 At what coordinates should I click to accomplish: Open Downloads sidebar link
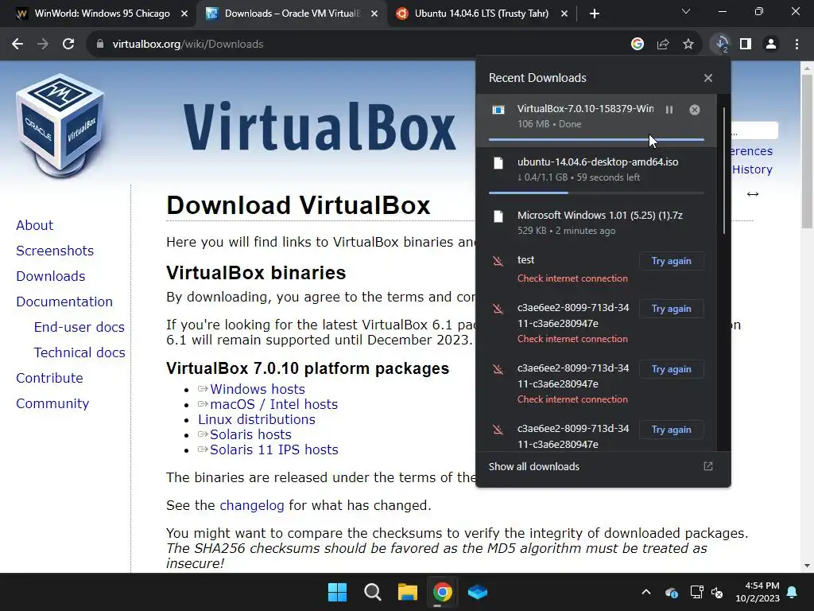coord(50,276)
